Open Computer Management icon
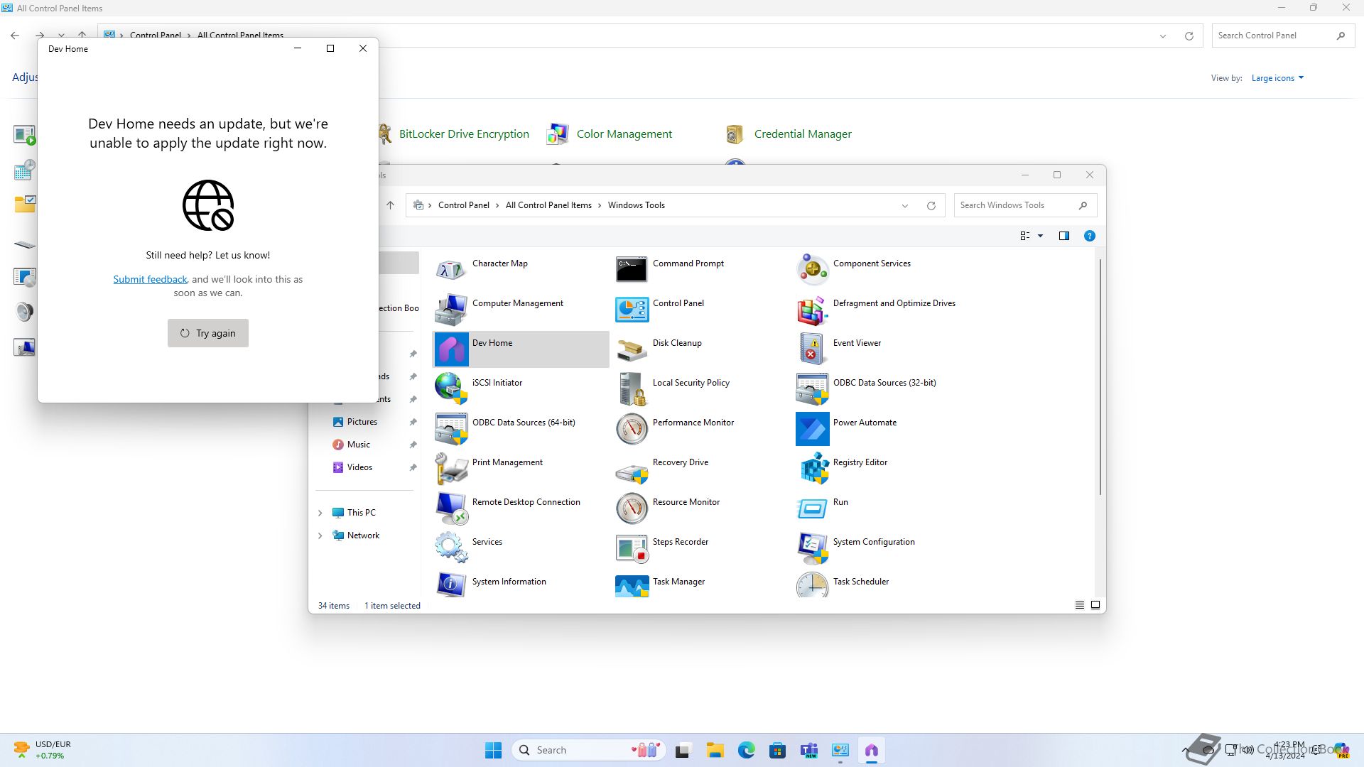This screenshot has width=1364, height=767. point(451,310)
